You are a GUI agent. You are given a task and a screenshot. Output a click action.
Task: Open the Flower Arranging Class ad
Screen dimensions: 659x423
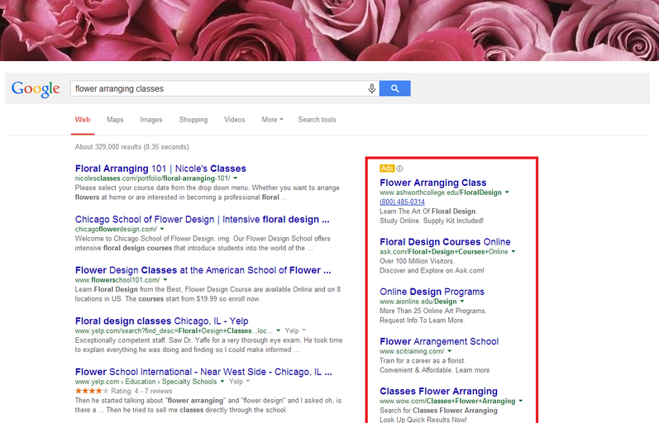click(x=433, y=183)
